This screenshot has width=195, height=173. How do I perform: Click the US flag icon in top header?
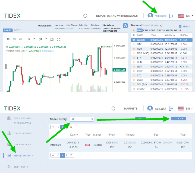click(x=181, y=16)
